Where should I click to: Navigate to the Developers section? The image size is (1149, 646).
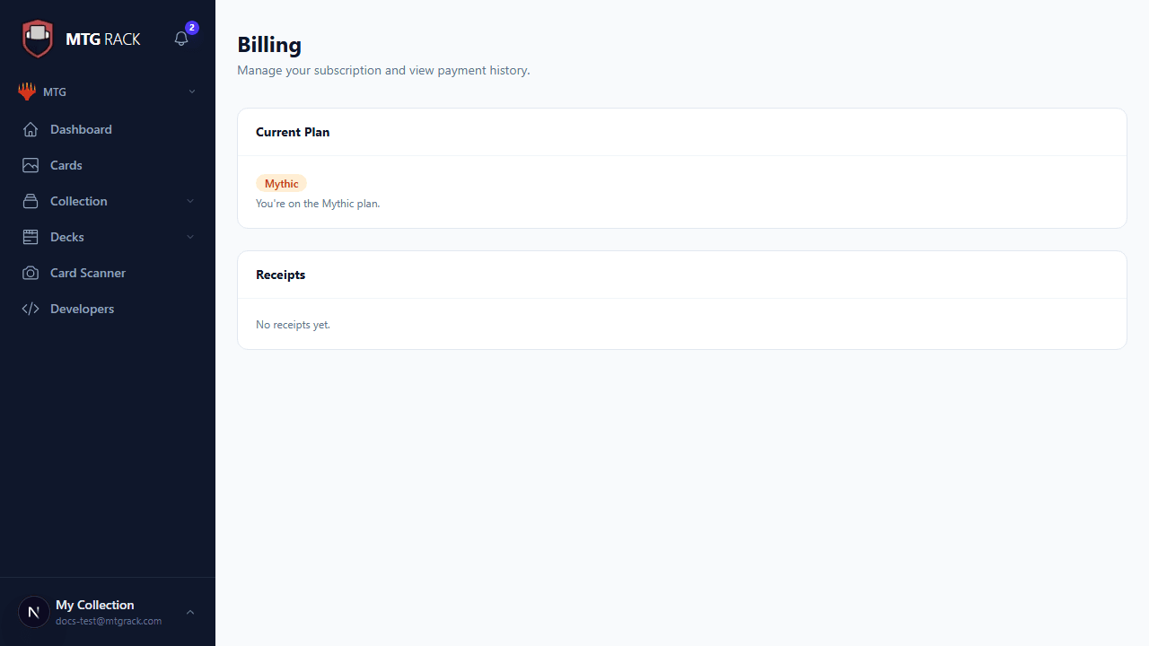(82, 309)
